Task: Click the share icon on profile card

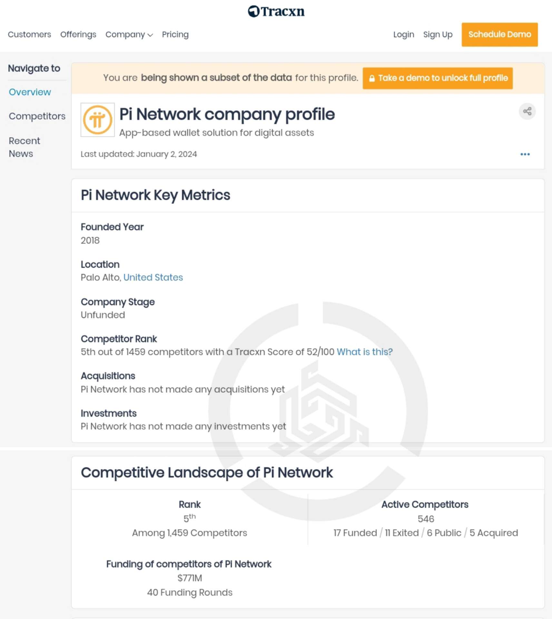Action: (527, 111)
